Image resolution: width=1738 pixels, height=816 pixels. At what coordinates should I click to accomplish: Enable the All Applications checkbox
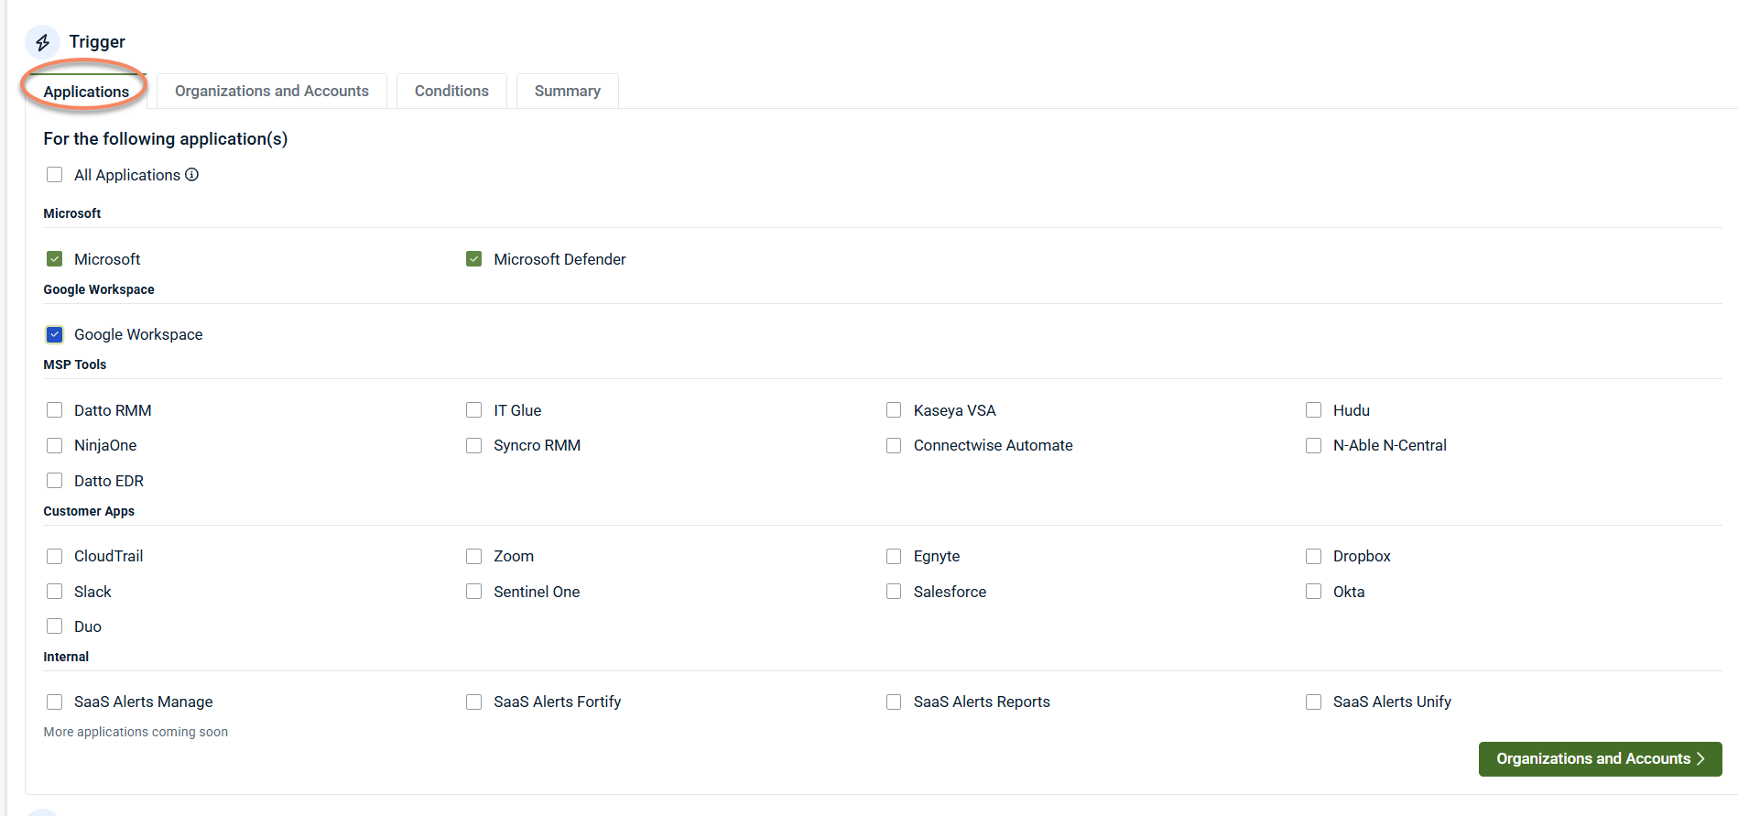pyautogui.click(x=55, y=175)
